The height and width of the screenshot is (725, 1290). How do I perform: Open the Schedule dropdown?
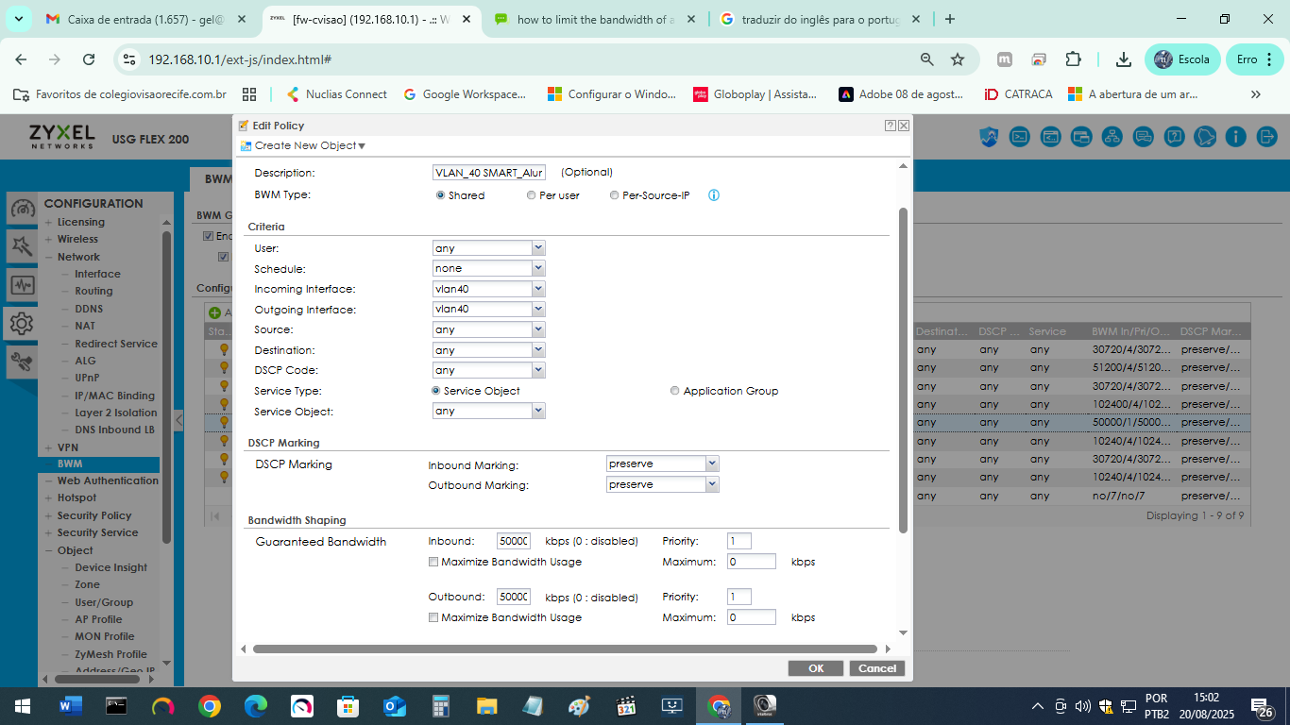538,268
